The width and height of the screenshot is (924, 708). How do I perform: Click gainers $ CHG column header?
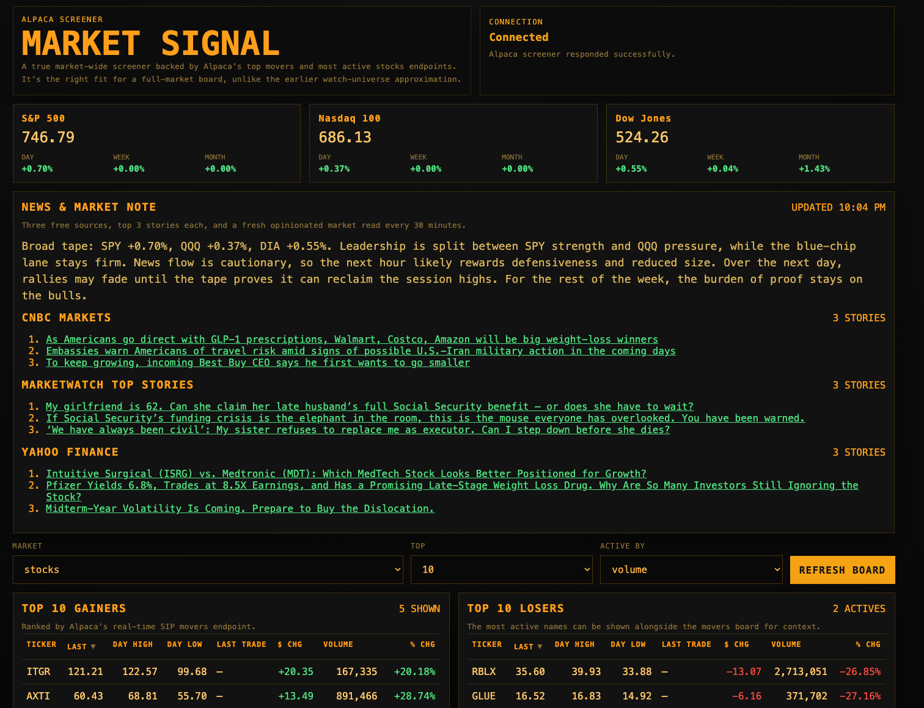coord(290,644)
